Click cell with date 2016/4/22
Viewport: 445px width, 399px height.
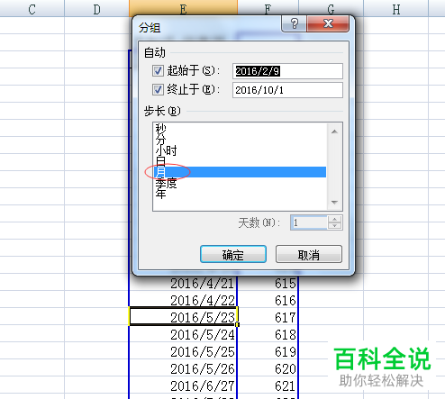(183, 300)
